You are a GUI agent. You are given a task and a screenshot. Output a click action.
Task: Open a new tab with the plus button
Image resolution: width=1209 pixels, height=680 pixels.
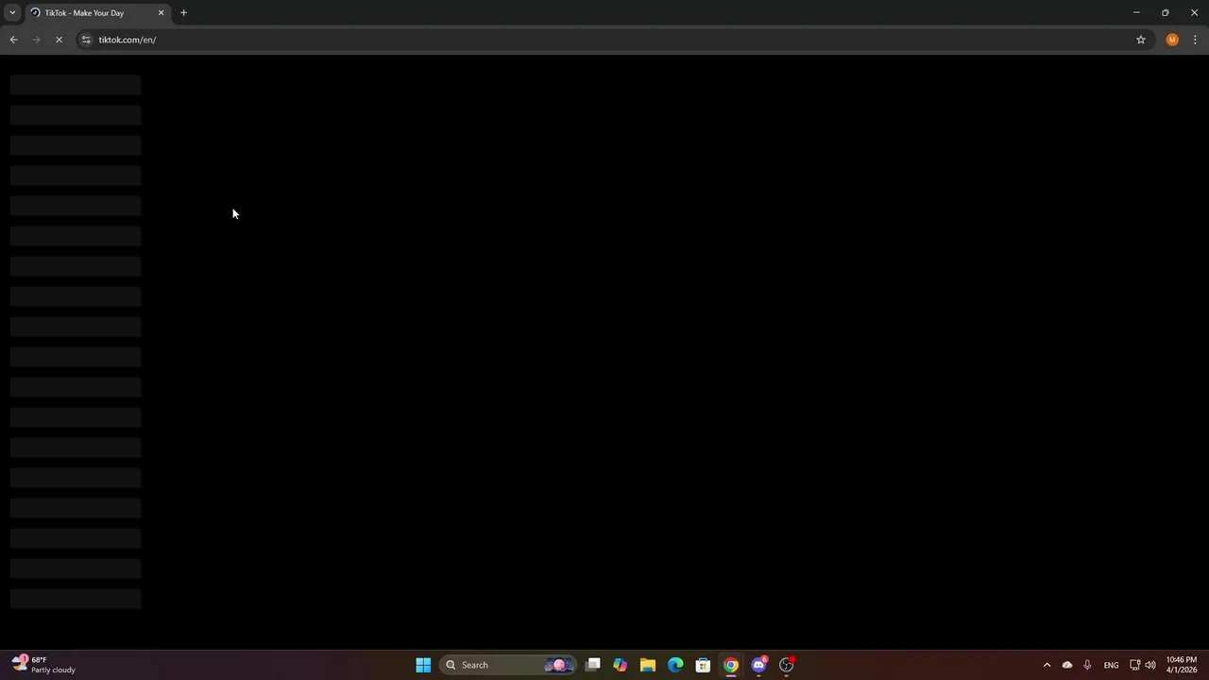[x=183, y=13]
